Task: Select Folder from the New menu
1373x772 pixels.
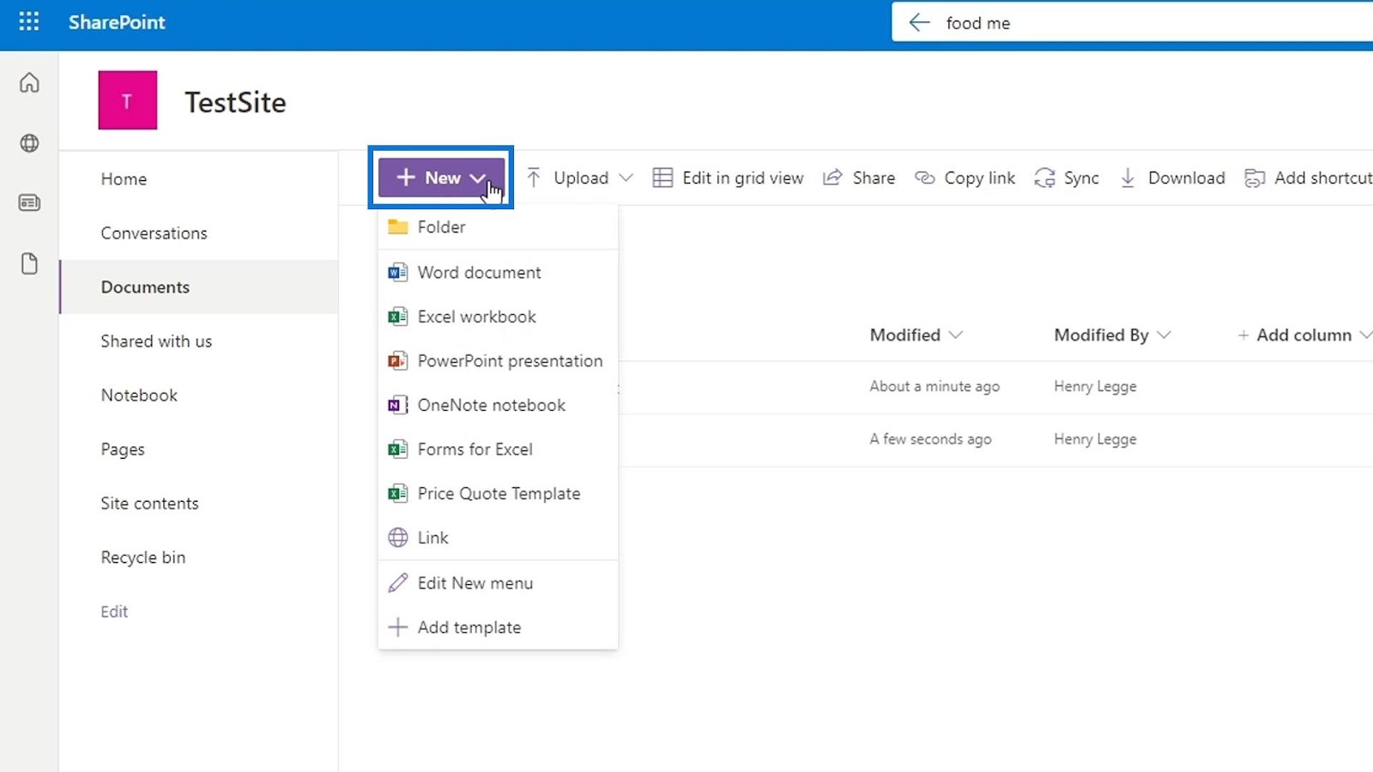Action: (x=498, y=227)
